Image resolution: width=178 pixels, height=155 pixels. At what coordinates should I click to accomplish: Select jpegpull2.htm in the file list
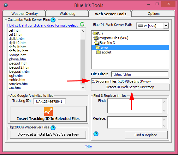pyautogui.click(x=19, y=67)
